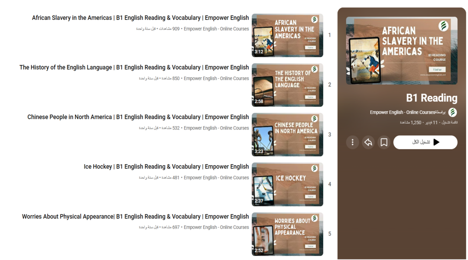
Task: Click the African Slavery in the Americas title
Action: tap(140, 18)
